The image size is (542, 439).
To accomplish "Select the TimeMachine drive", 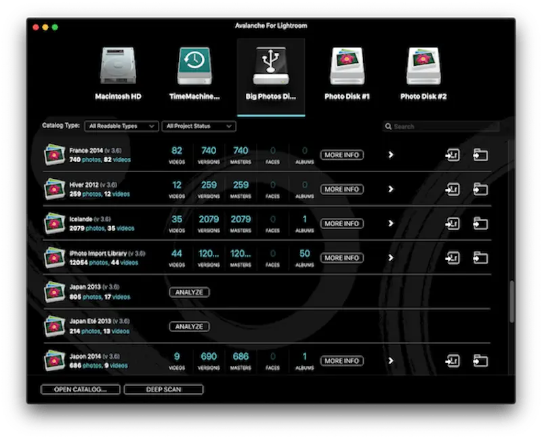I will 194,74.
